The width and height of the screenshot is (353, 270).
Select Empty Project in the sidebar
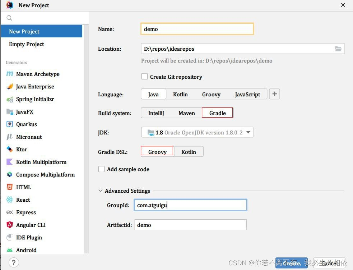(26, 44)
